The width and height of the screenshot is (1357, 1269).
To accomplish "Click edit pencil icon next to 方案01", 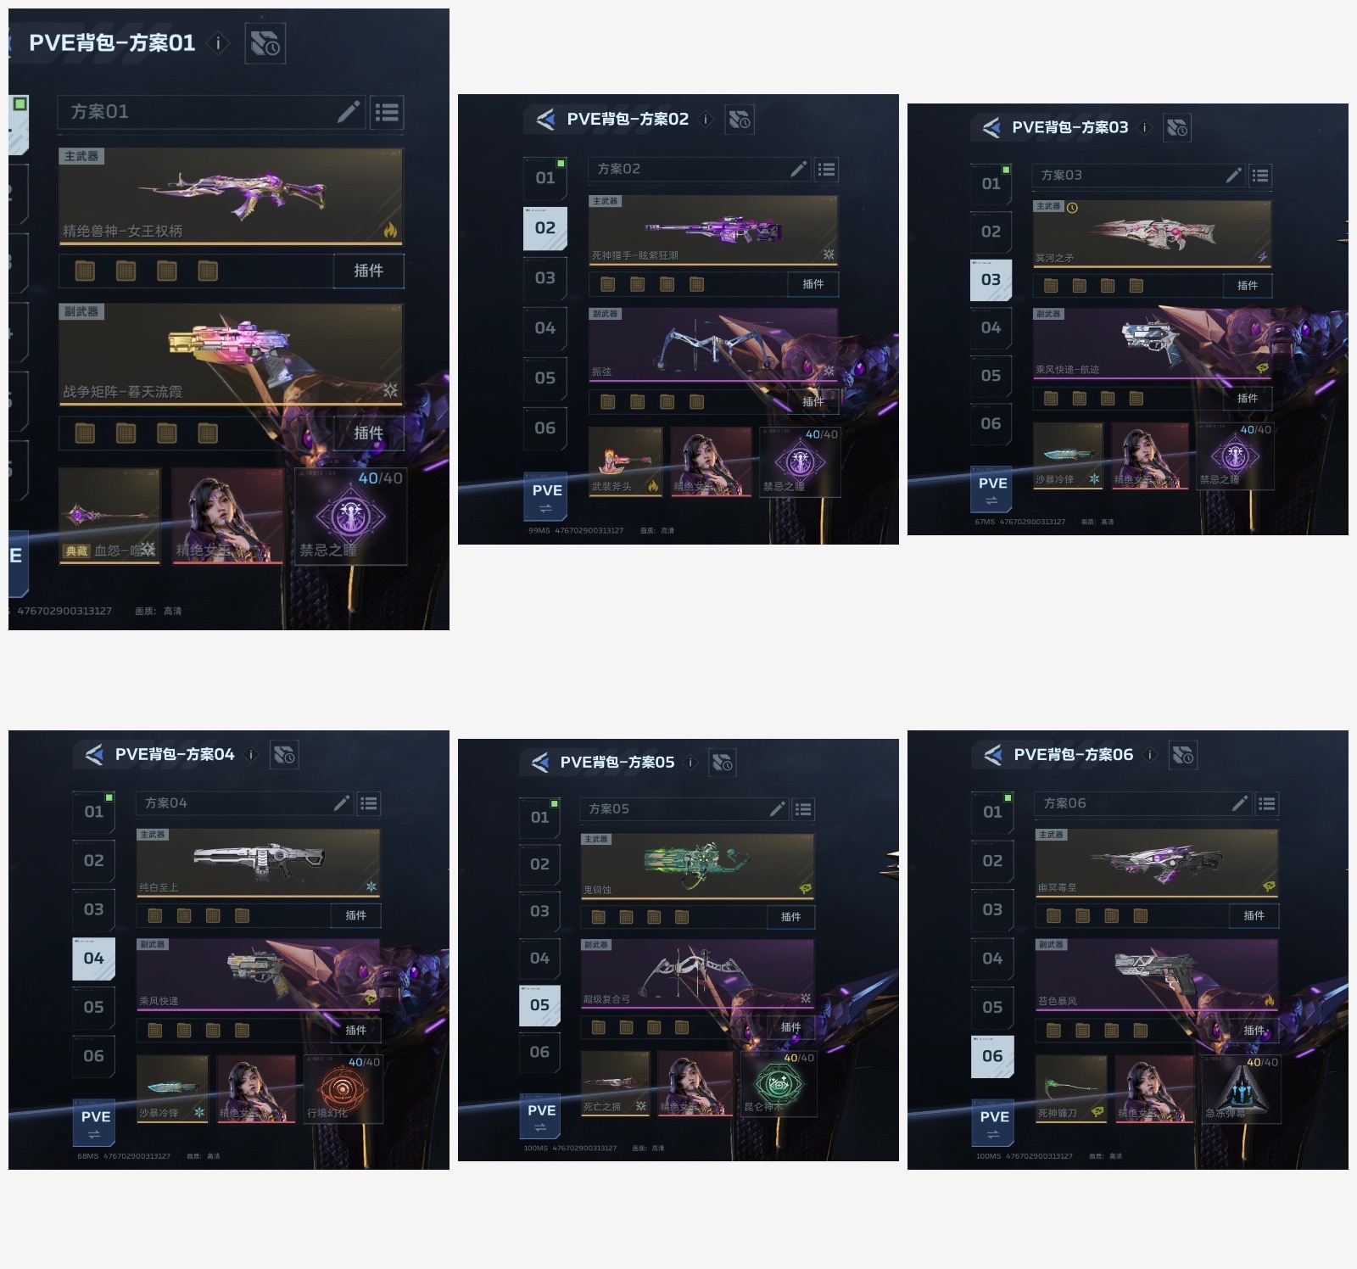I will (x=348, y=112).
